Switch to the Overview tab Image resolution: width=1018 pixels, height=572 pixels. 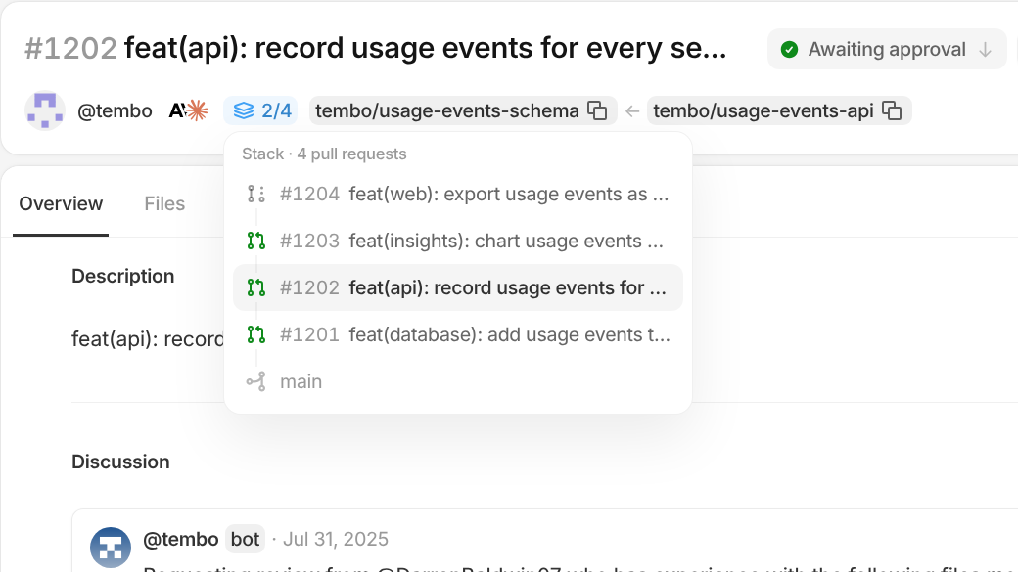[x=61, y=203]
